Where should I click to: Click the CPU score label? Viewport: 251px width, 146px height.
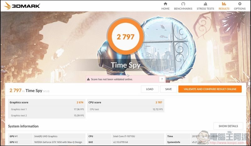tap(95, 102)
